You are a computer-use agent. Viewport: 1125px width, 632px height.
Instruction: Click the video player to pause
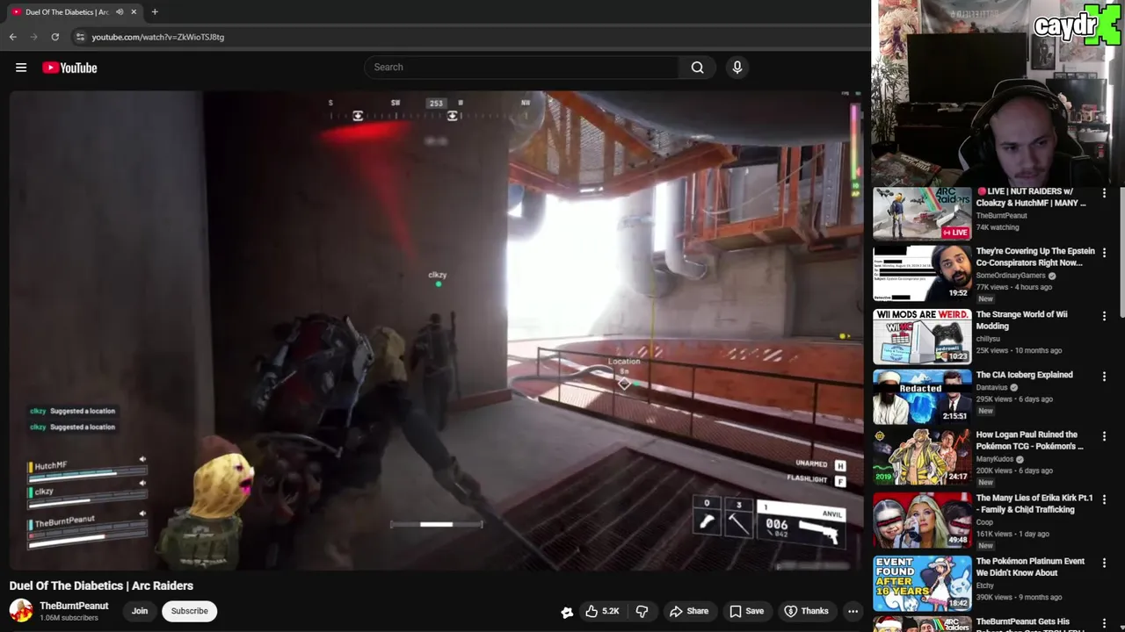tap(436, 330)
